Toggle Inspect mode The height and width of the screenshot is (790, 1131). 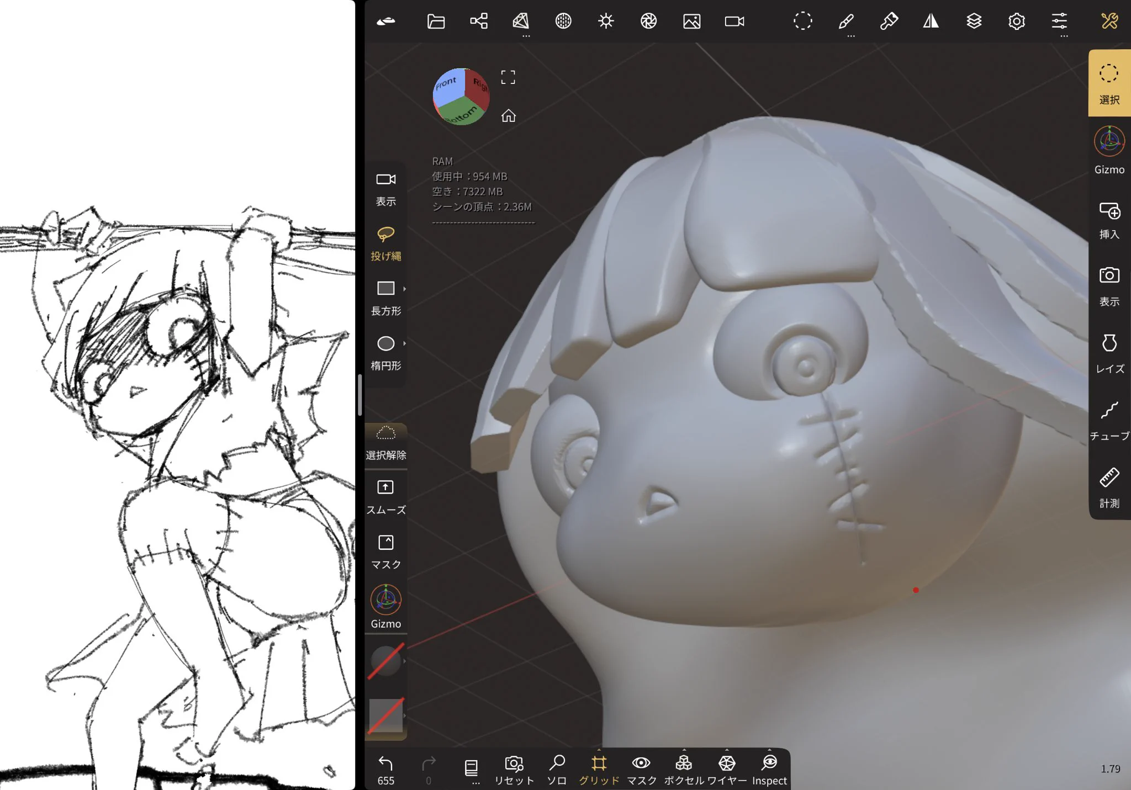coord(769,771)
